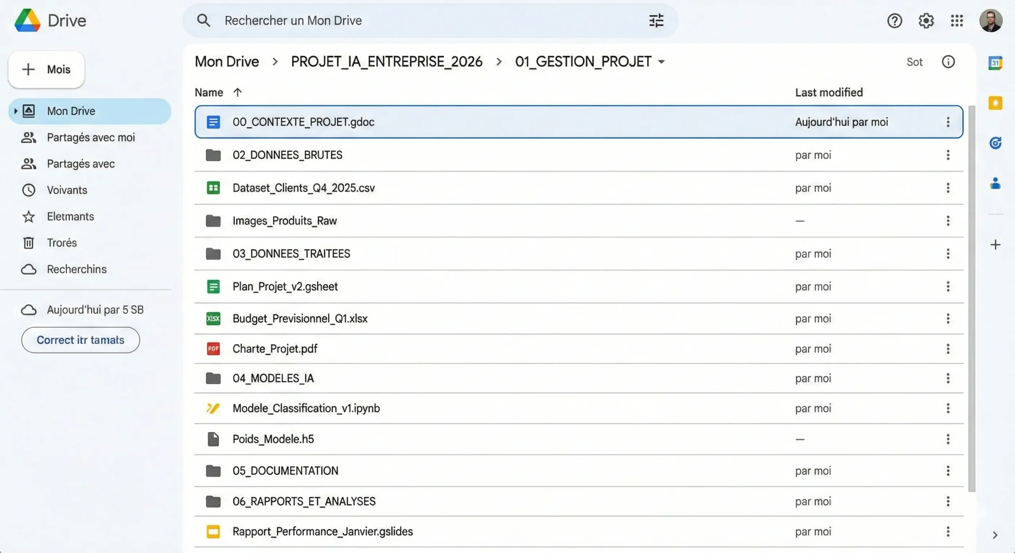Open the Tasks side panel icon
Image resolution: width=1015 pixels, height=553 pixels.
pos(995,143)
